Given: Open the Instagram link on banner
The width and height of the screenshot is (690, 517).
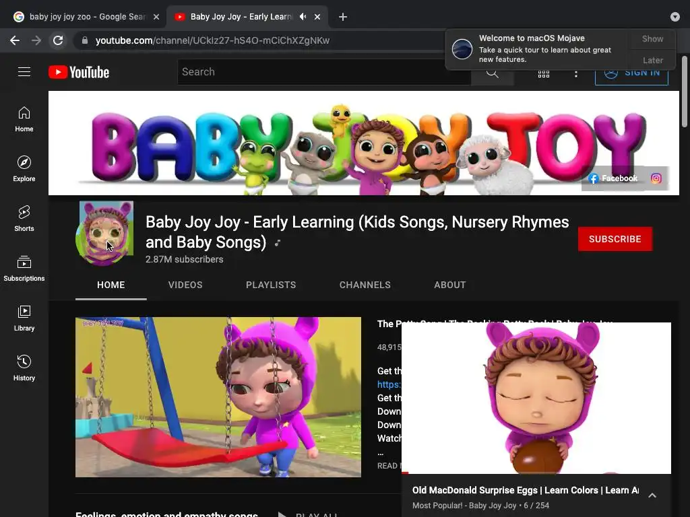Looking at the screenshot, I should tap(656, 178).
